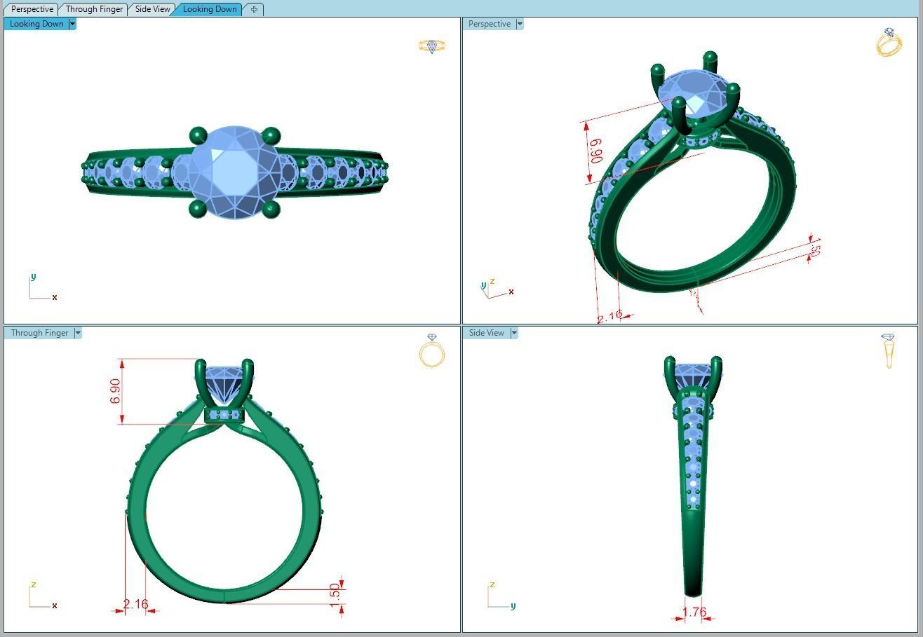Select the 6.90 dimension in Perspective view
The width and height of the screenshot is (923, 637).
coord(596,151)
